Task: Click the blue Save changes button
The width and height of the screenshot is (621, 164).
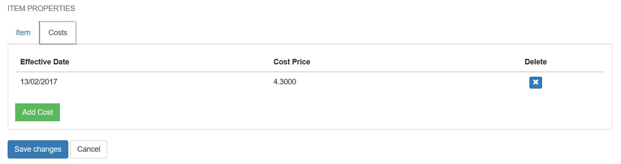Action: coord(38,149)
